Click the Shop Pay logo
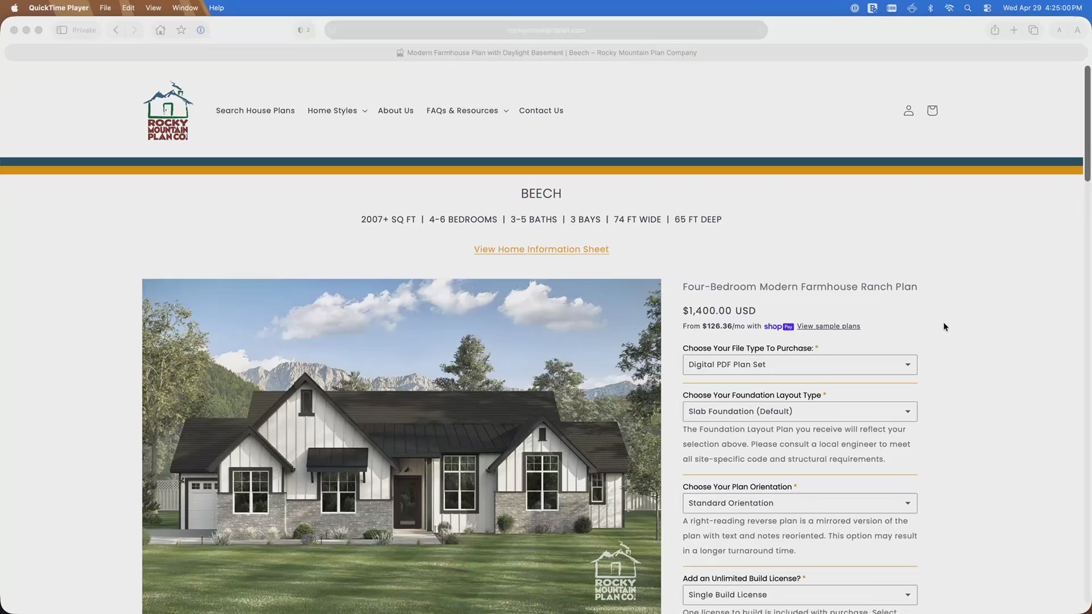Image resolution: width=1092 pixels, height=614 pixels. tap(779, 326)
